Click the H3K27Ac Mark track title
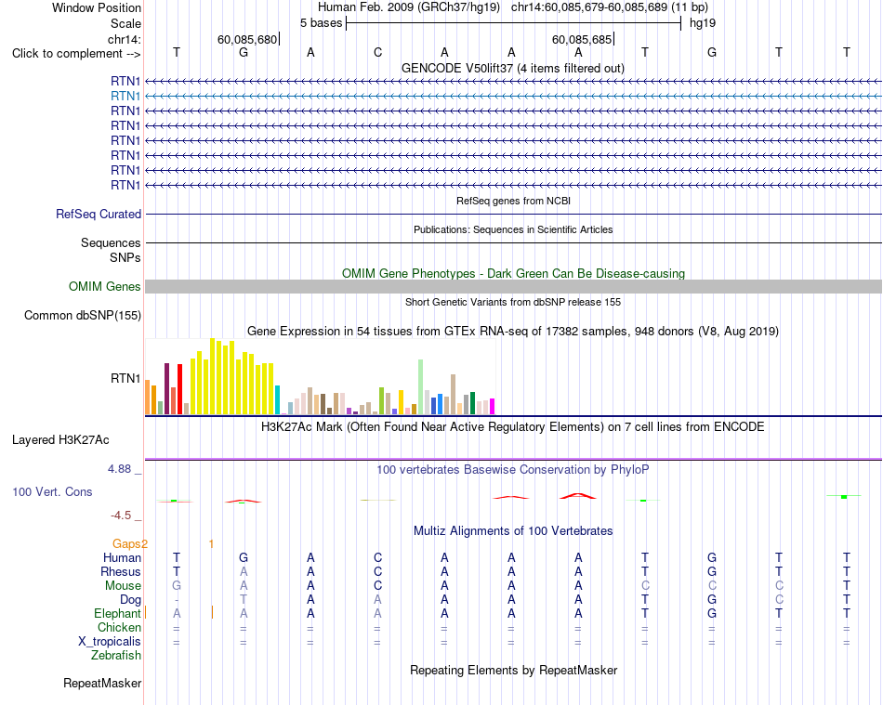This screenshot has height=705, width=883. click(512, 426)
